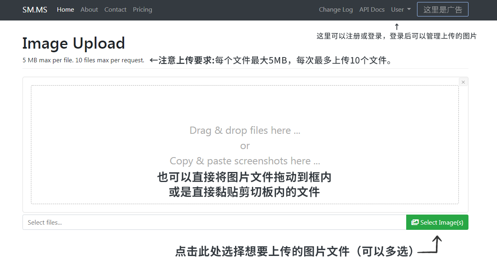Screen dimensions: 497x266
Task: Click the up arrow annotation below User
Action: [x=397, y=27]
